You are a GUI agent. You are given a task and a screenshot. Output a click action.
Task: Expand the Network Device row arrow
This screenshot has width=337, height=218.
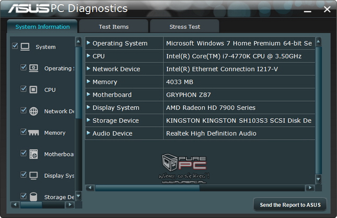(x=88, y=68)
